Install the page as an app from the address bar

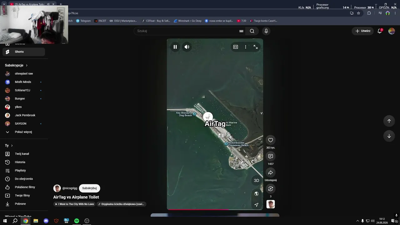(352, 13)
